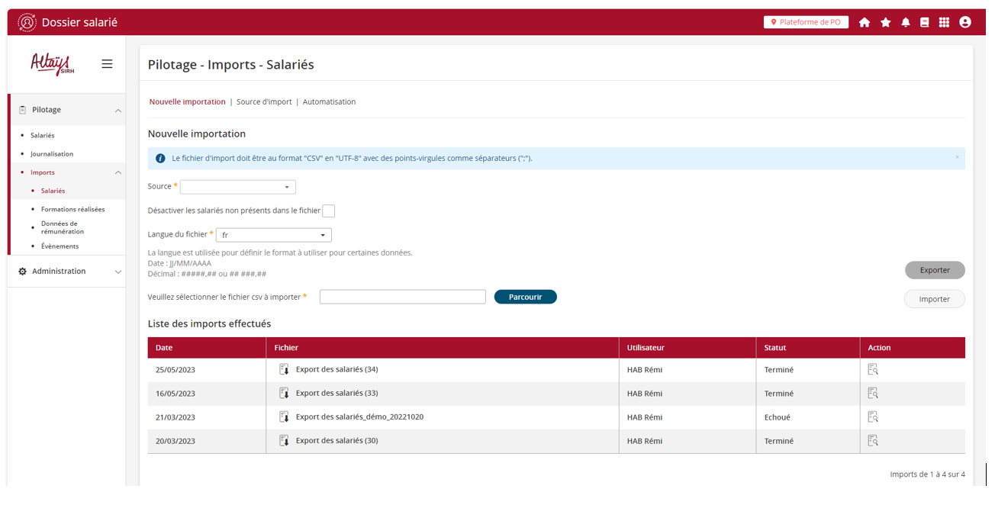Download the Export des salariés (33) file
The width and height of the screenshot is (995, 505).
[x=284, y=394]
